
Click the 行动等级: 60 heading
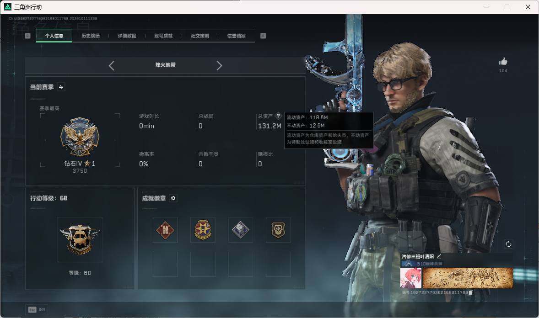pyautogui.click(x=49, y=198)
